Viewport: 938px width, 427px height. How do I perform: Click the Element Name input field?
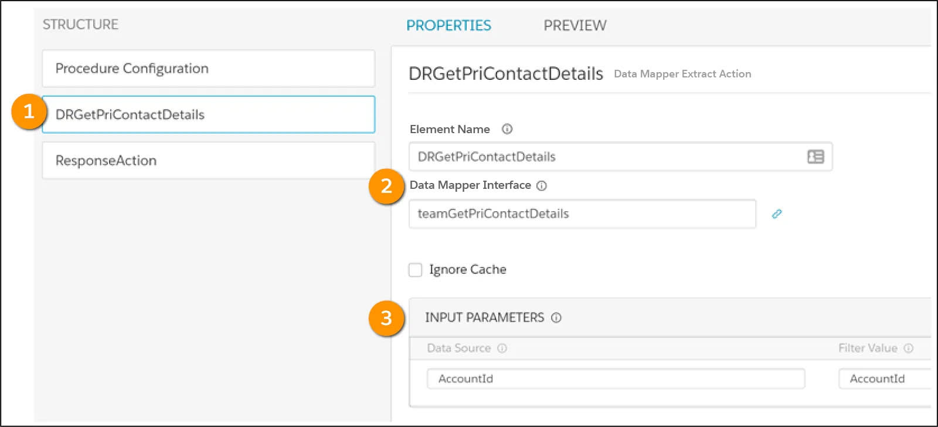[x=620, y=157]
